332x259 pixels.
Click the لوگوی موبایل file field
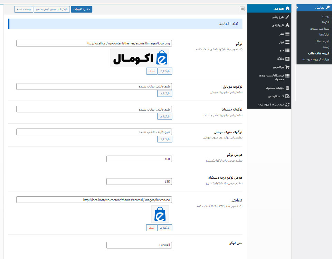[94, 86]
